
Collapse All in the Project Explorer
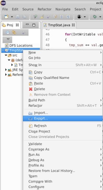[8, 32]
